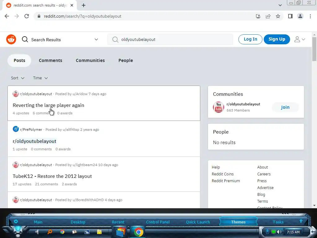
Task: Open the Sort dropdown
Action: coord(18,78)
